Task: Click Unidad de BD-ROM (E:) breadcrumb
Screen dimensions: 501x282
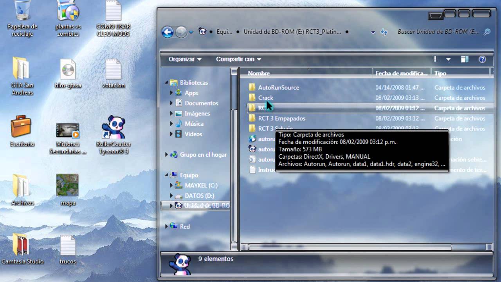Action: [x=292, y=32]
